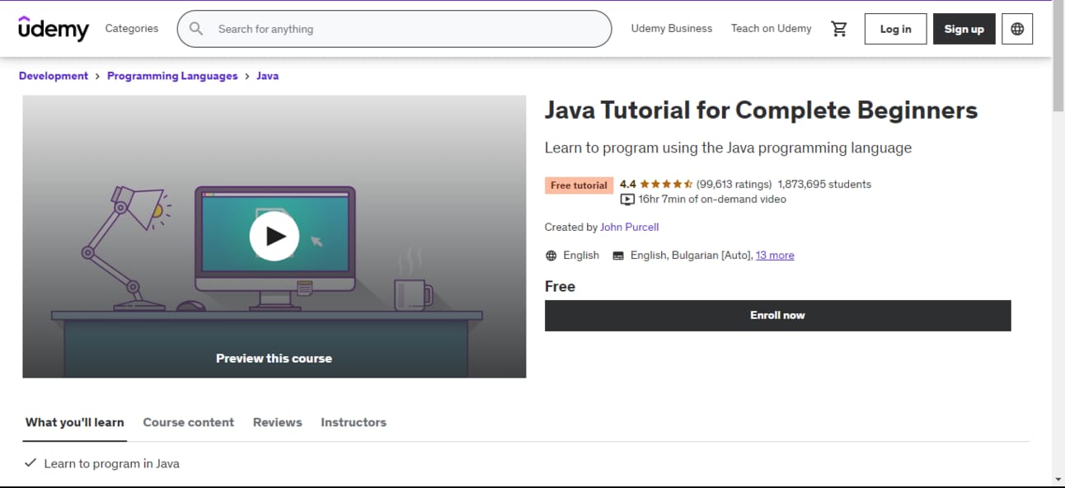Viewport: 1065px width, 488px height.
Task: Switch to the Instructors tab
Action: [x=354, y=422]
